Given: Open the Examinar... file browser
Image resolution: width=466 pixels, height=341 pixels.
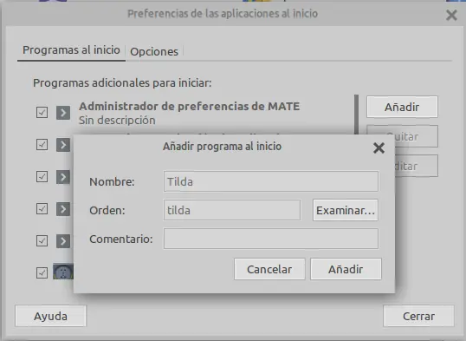Looking at the screenshot, I should pos(346,210).
